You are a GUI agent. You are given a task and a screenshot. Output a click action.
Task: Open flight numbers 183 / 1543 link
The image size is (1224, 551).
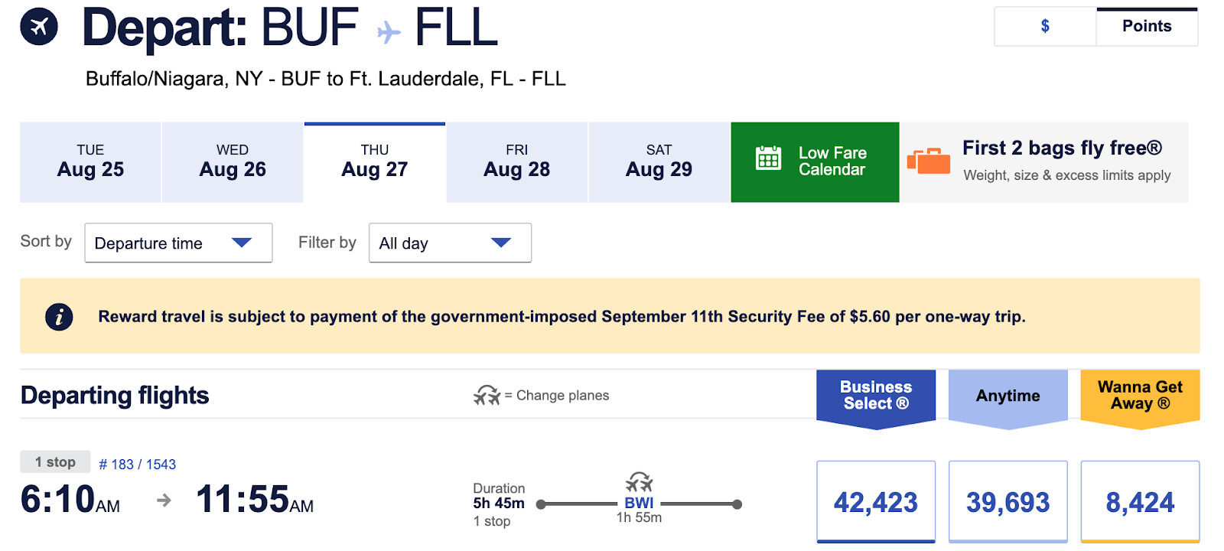[138, 465]
